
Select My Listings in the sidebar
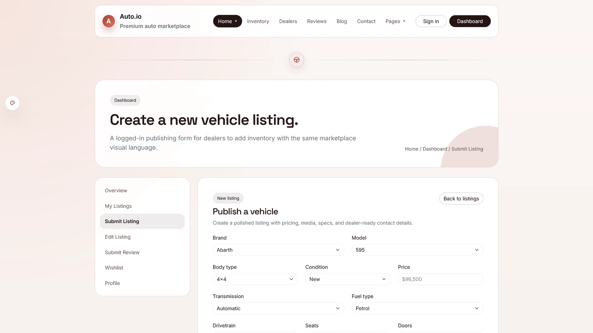coord(142,206)
